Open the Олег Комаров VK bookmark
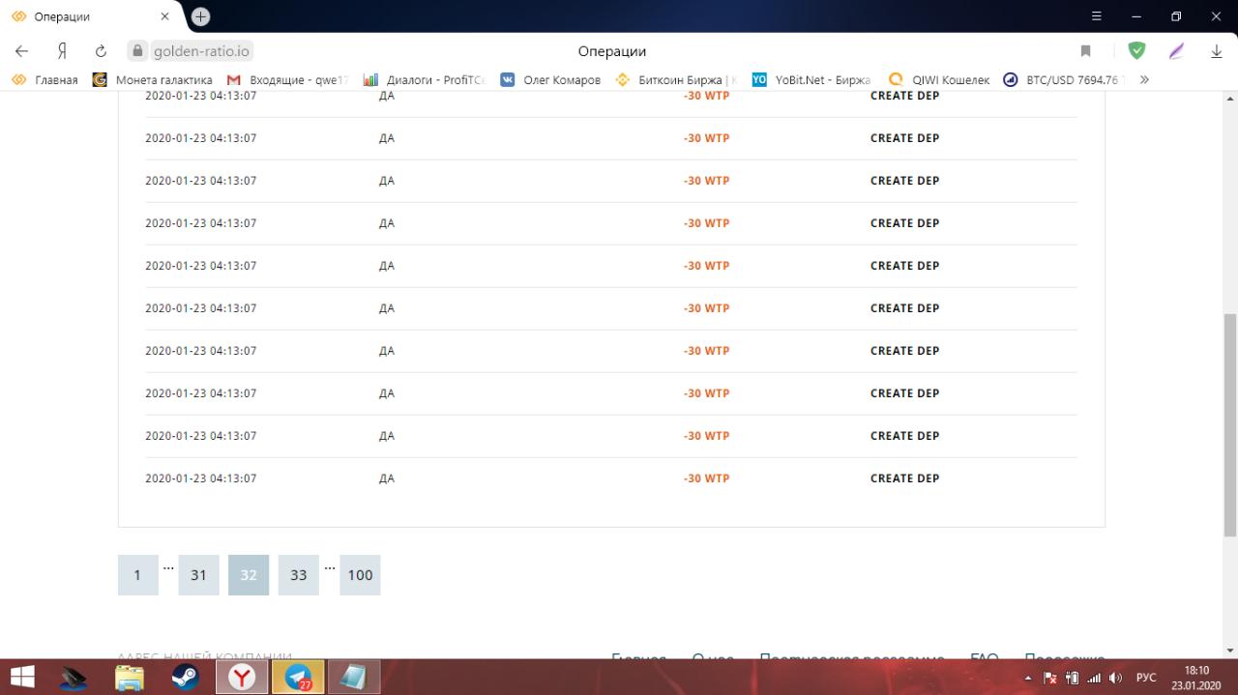Image resolution: width=1238 pixels, height=695 pixels. point(550,80)
